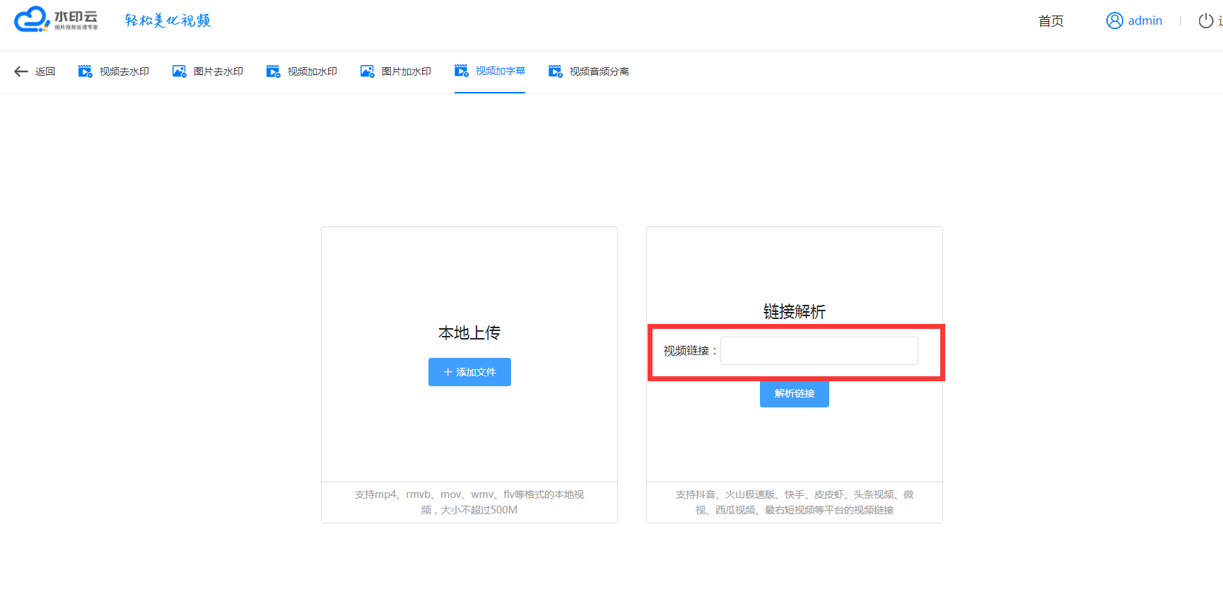Select the 视频加字幕 tab
The height and width of the screenshot is (592, 1223).
pos(490,71)
